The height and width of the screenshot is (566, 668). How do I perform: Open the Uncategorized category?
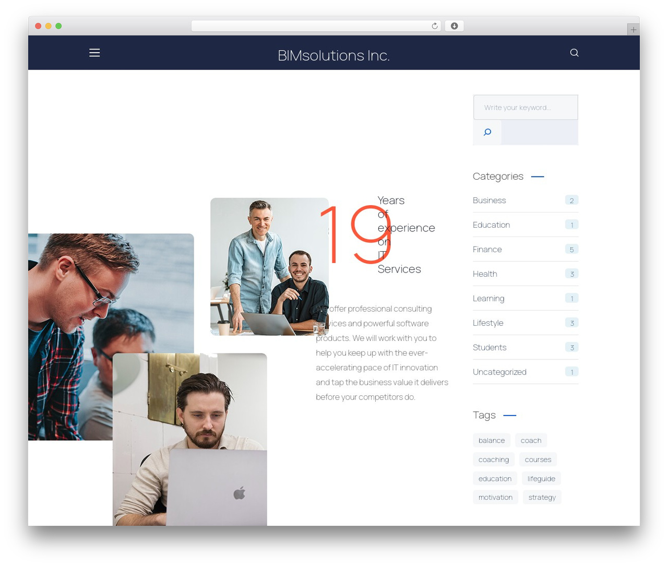(x=499, y=372)
